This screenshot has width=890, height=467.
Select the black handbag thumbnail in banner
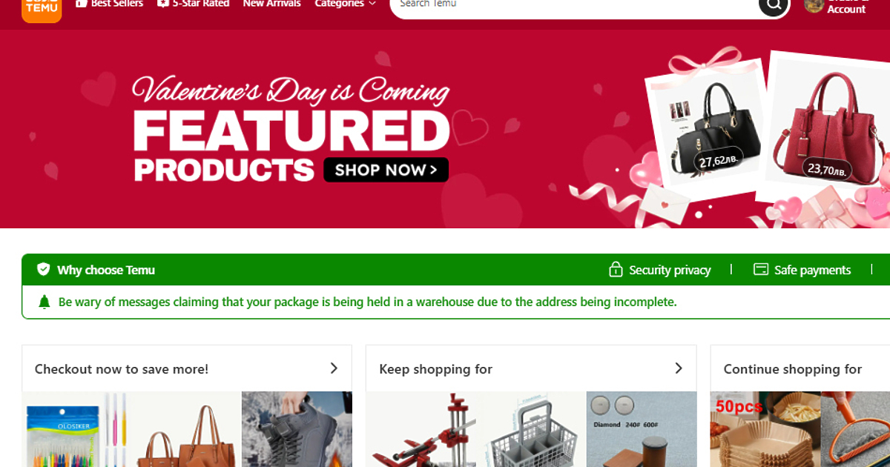point(705,127)
